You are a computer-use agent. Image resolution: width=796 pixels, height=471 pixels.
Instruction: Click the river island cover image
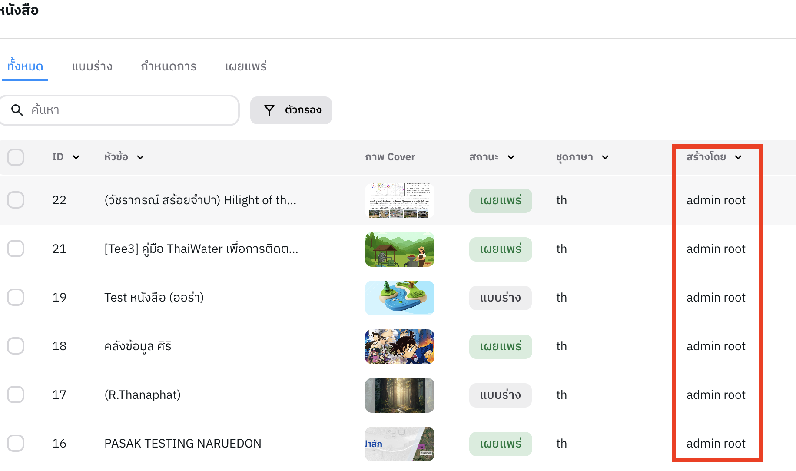(399, 298)
